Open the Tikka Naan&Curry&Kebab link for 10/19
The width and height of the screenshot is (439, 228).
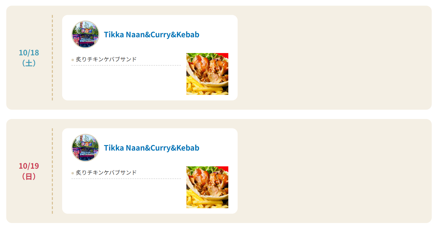tap(152, 148)
